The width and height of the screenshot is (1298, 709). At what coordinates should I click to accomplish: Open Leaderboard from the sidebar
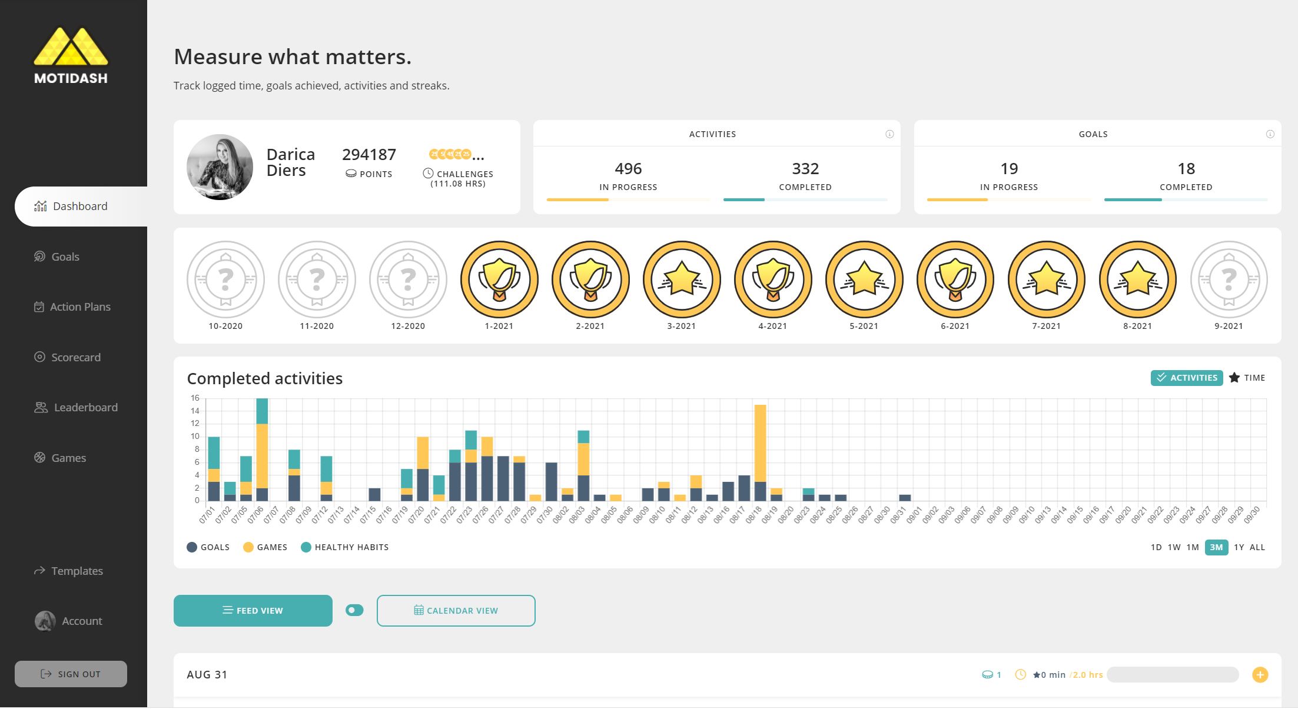point(85,407)
